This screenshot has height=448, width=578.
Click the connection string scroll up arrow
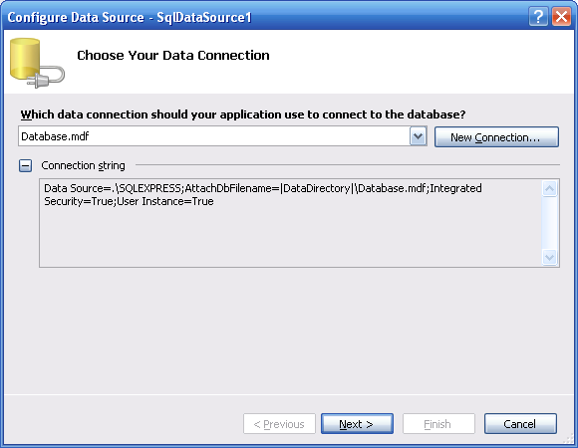(x=550, y=189)
